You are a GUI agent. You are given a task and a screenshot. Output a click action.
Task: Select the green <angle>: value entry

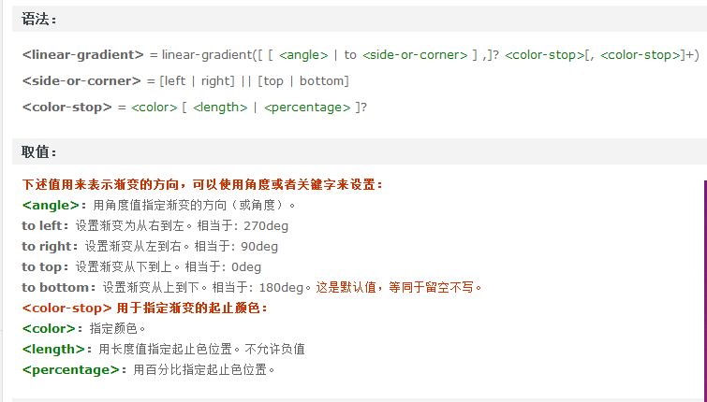[x=51, y=205]
